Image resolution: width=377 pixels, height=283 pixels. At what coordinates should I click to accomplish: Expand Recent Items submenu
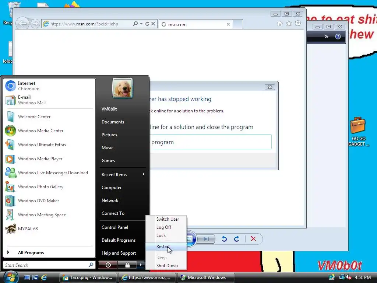tap(123, 174)
